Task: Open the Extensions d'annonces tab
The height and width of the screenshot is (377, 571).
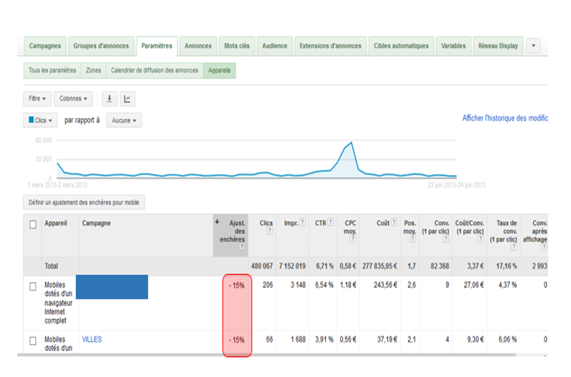Action: pos(331,46)
